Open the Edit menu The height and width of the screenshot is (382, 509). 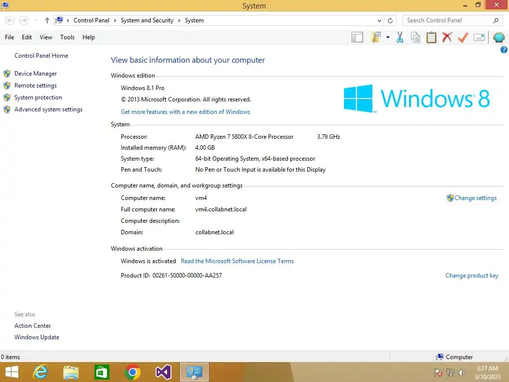point(27,37)
